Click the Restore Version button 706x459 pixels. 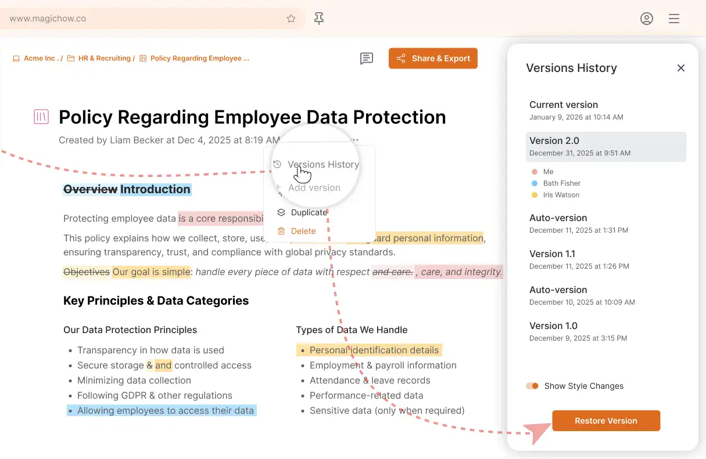(x=605, y=421)
